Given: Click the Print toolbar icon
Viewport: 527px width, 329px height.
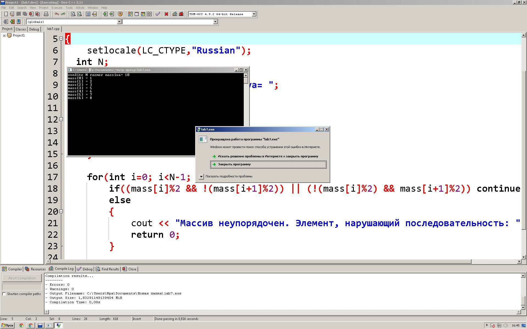Looking at the screenshot, I should [x=46, y=14].
